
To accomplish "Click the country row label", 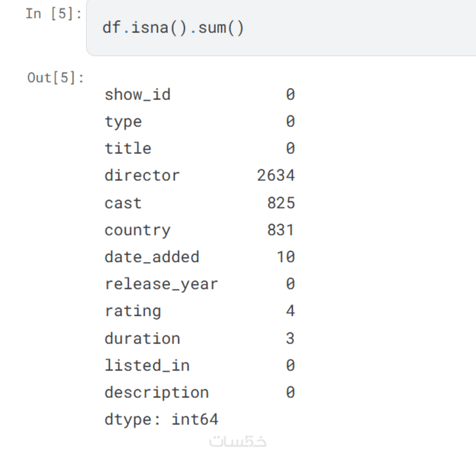I will [137, 231].
